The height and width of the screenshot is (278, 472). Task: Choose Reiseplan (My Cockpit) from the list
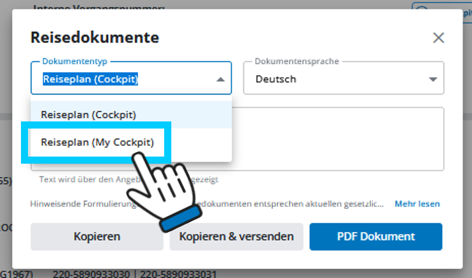point(97,142)
